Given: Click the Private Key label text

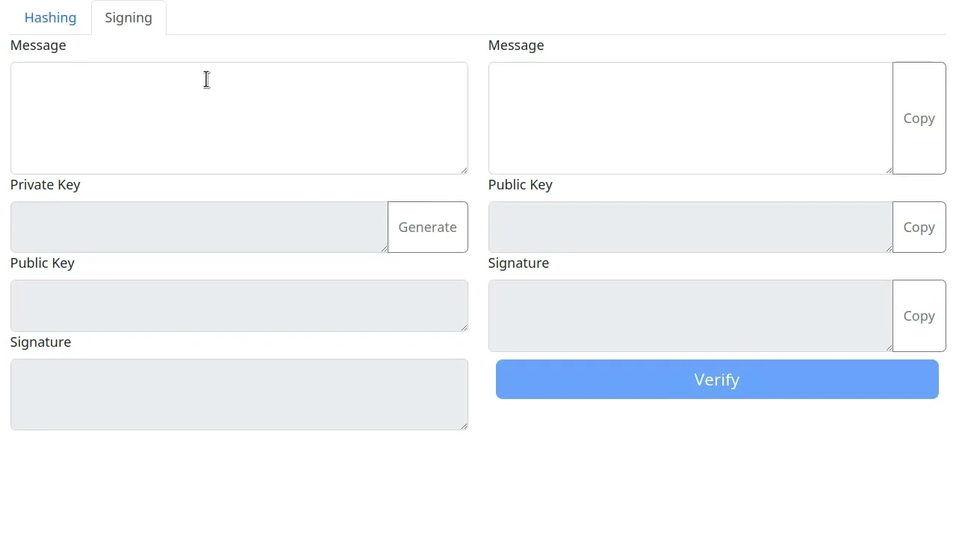Looking at the screenshot, I should coord(45,184).
